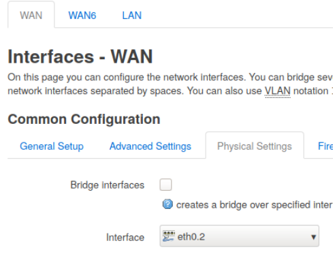
Task: Click the Interfaces - WAN page heading
Action: [x=80, y=57]
